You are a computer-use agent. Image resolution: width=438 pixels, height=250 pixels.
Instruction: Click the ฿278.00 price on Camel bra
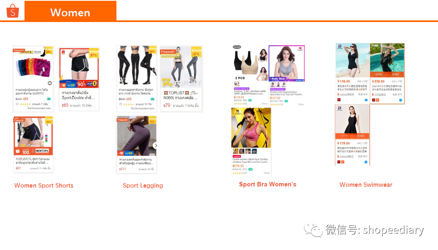tap(238, 166)
